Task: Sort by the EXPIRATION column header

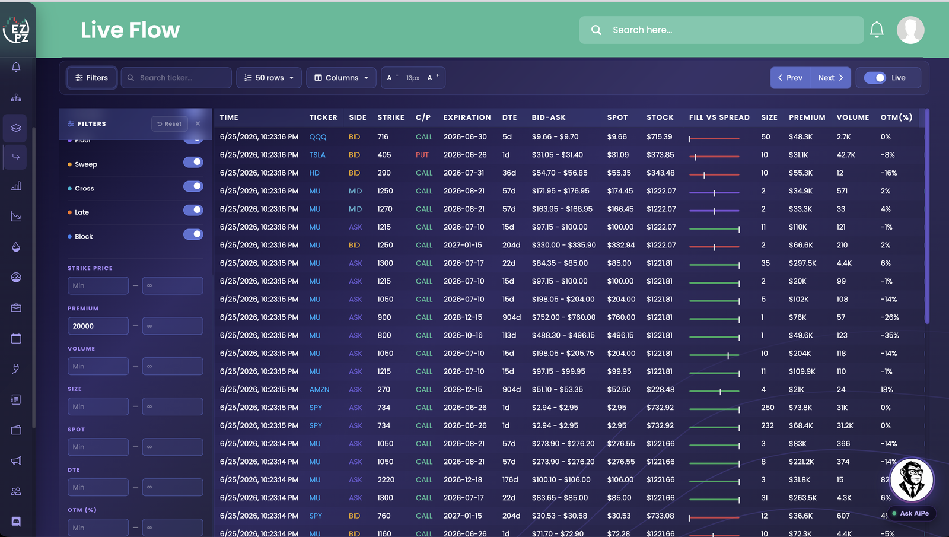Action: (467, 117)
